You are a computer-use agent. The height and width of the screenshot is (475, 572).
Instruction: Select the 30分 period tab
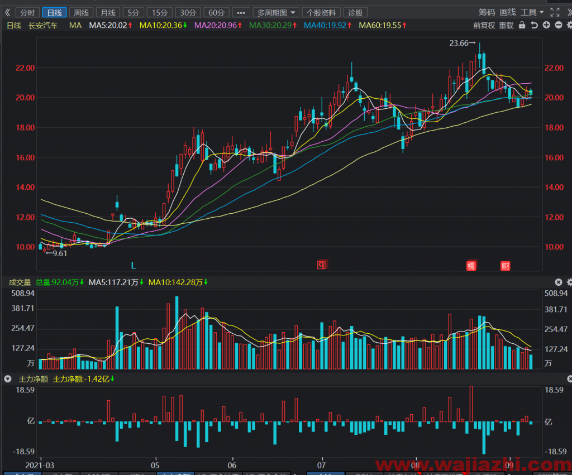(x=188, y=13)
